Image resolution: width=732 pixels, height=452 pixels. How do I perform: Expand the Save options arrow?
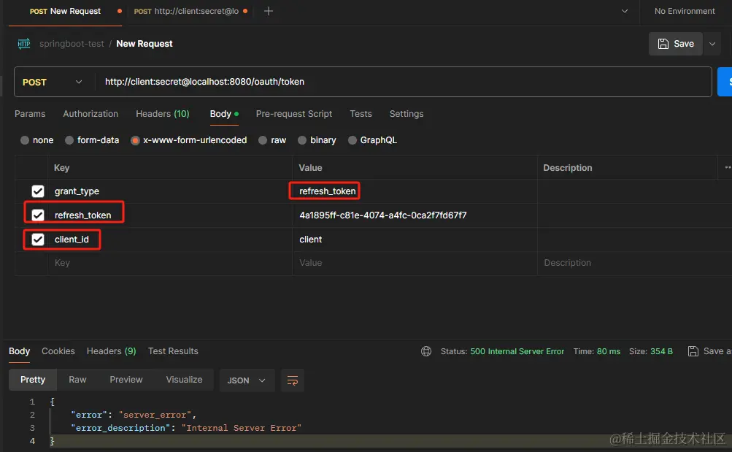(712, 44)
